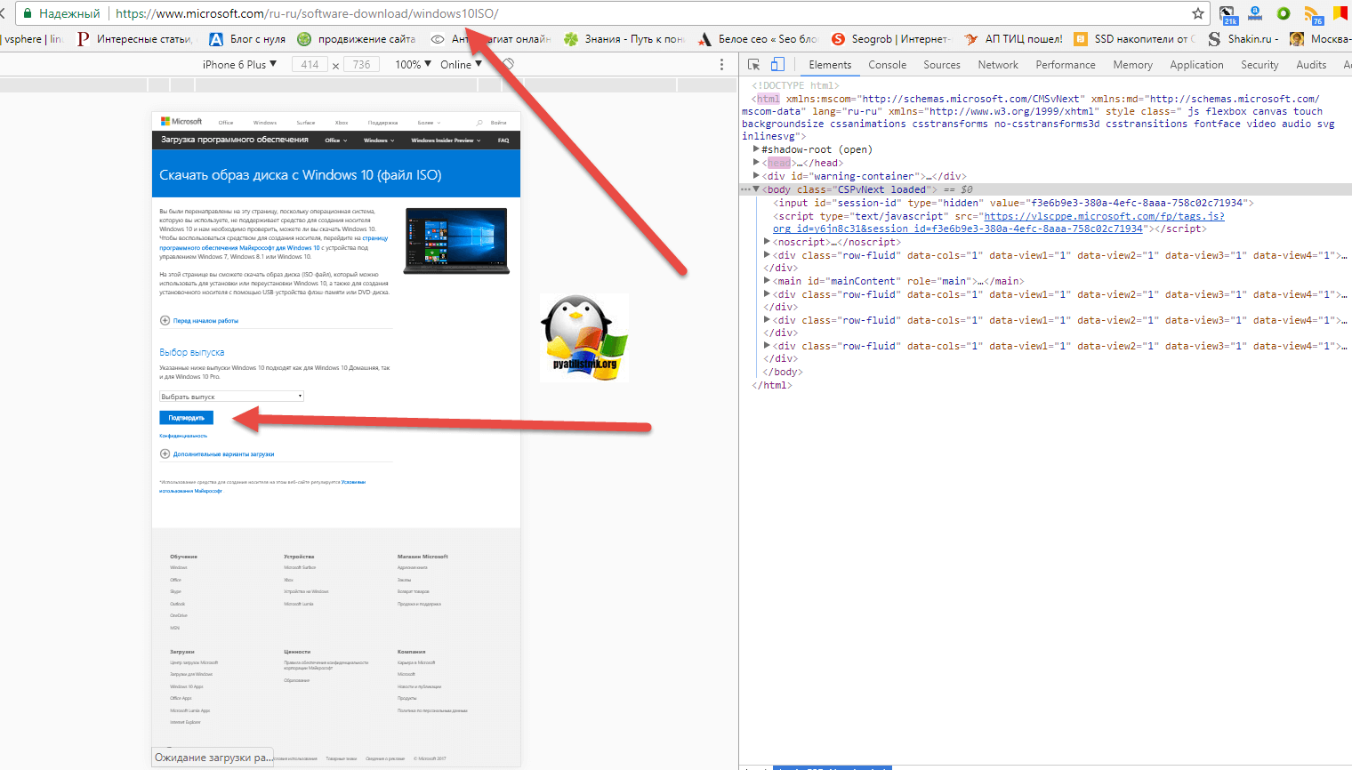Image resolution: width=1352 pixels, height=770 pixels.
Task: Click the inspect element picker icon
Action: tap(754, 65)
